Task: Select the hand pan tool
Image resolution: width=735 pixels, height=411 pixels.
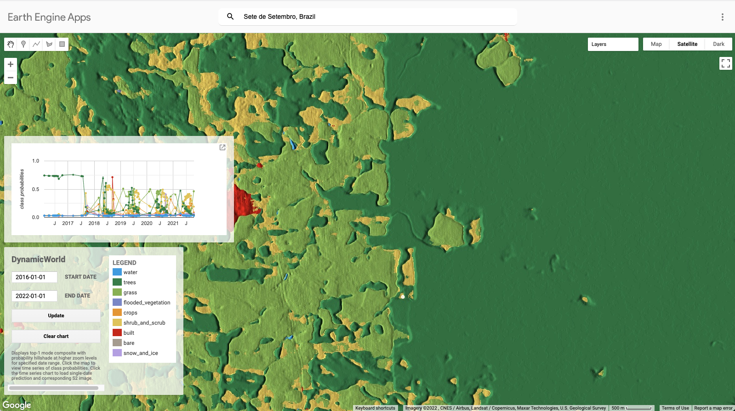Action: pyautogui.click(x=11, y=45)
